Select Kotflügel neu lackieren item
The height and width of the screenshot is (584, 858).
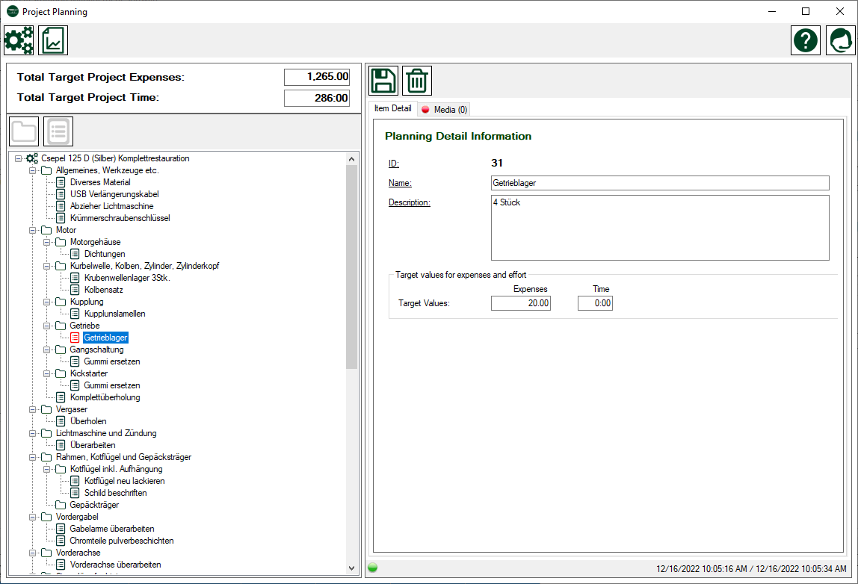click(124, 481)
